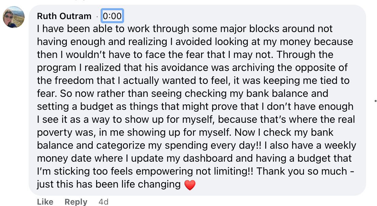Click the small dot right of comment
377x206 pixels.
click(375, 101)
